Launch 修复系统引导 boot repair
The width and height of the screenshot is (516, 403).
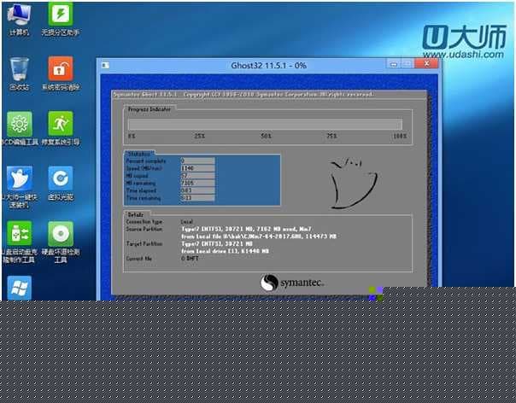point(60,125)
